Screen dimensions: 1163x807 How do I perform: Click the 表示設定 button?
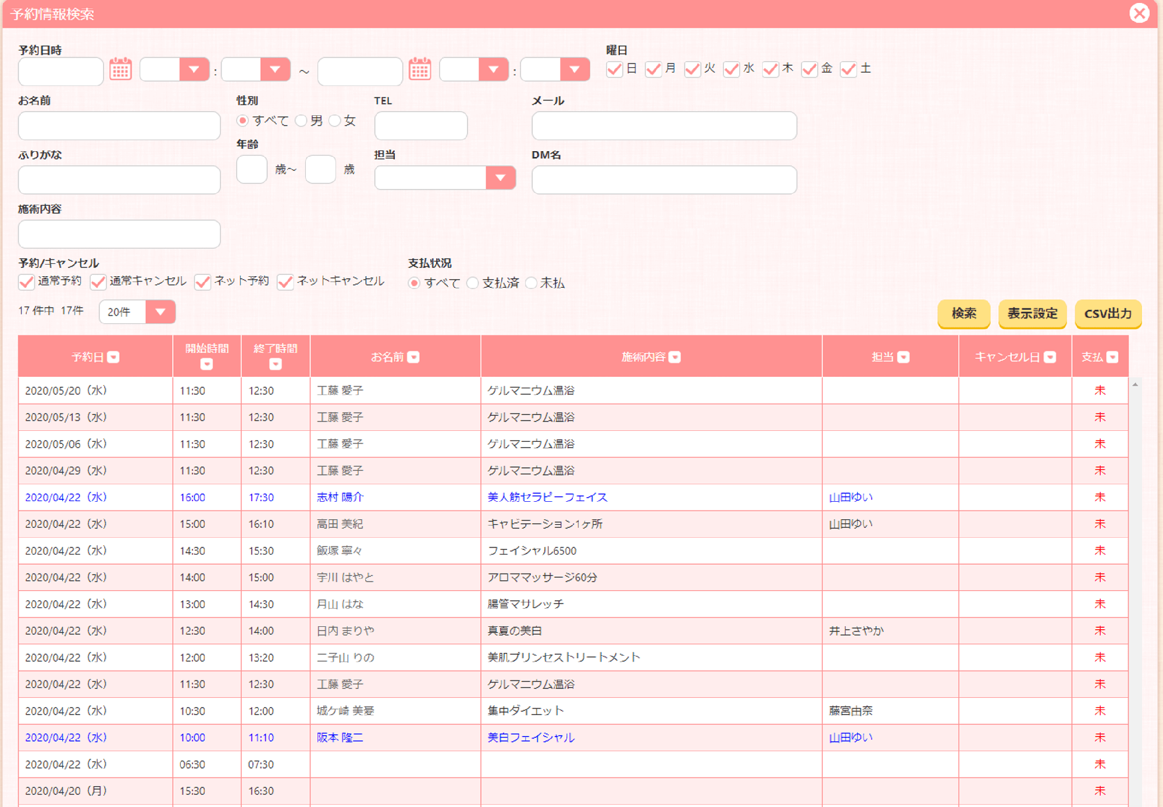(1032, 313)
